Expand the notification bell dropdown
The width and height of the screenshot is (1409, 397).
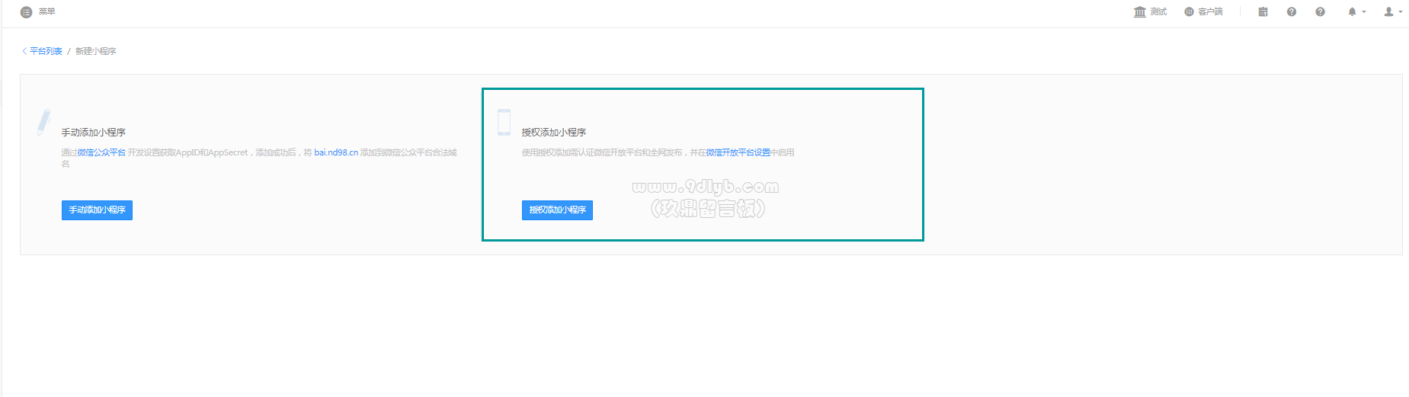1356,12
